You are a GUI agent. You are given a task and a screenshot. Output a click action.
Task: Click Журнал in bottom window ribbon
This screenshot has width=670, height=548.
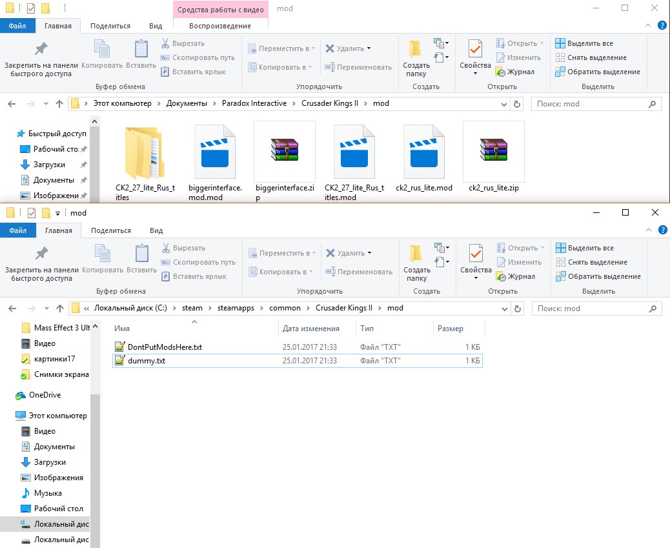click(516, 276)
